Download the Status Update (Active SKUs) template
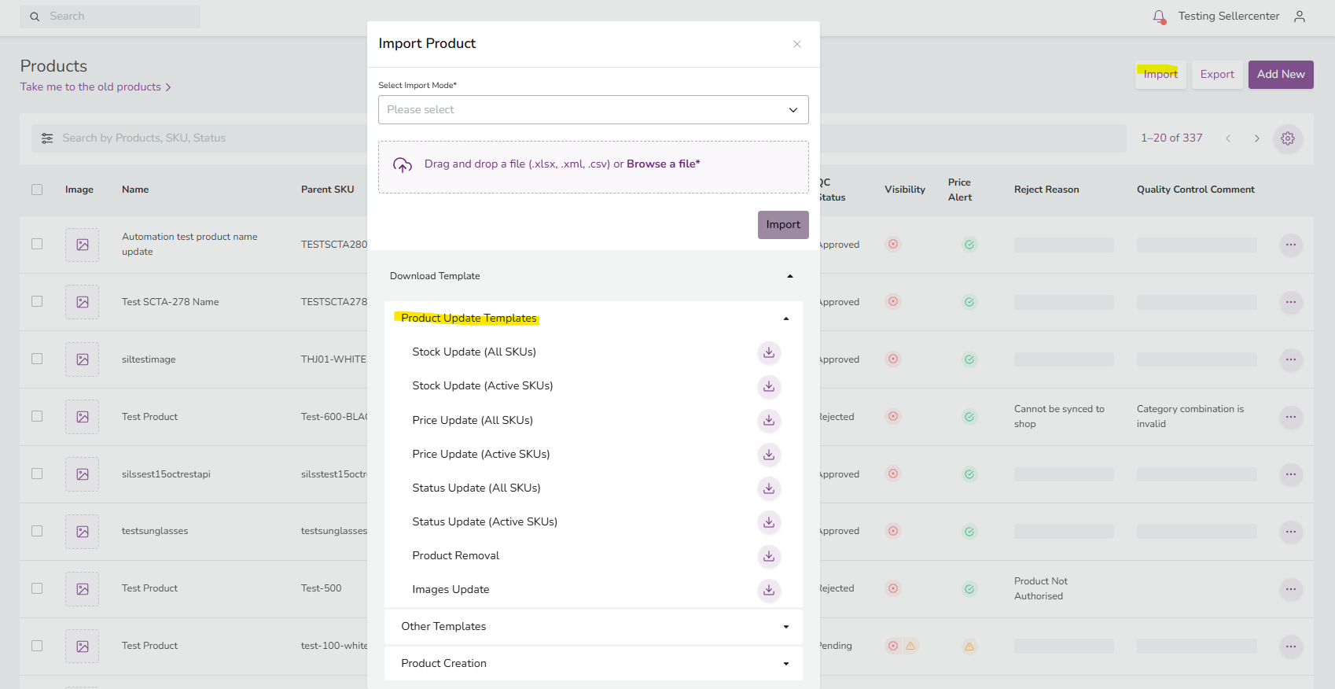 [769, 522]
